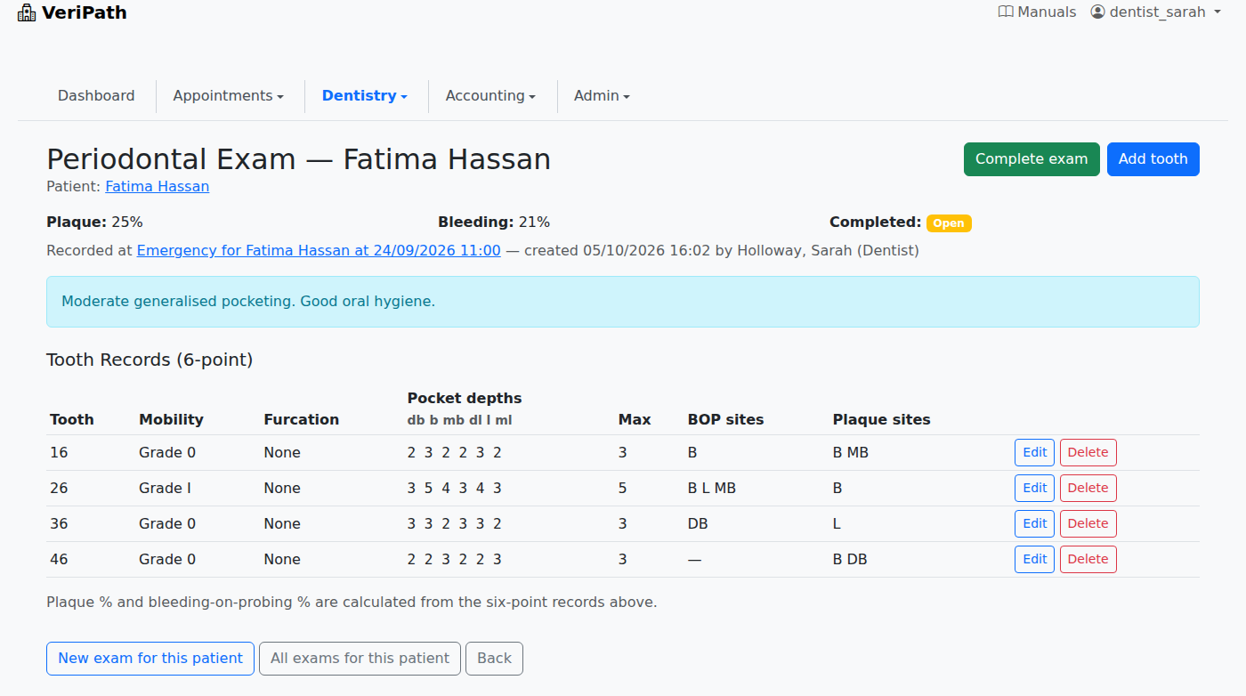
Task: Start a New exam for this patient
Action: click(150, 659)
